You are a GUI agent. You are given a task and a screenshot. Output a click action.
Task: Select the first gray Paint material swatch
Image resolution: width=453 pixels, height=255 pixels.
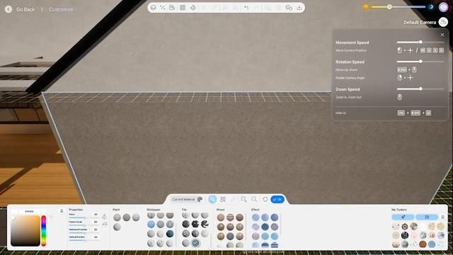117,217
